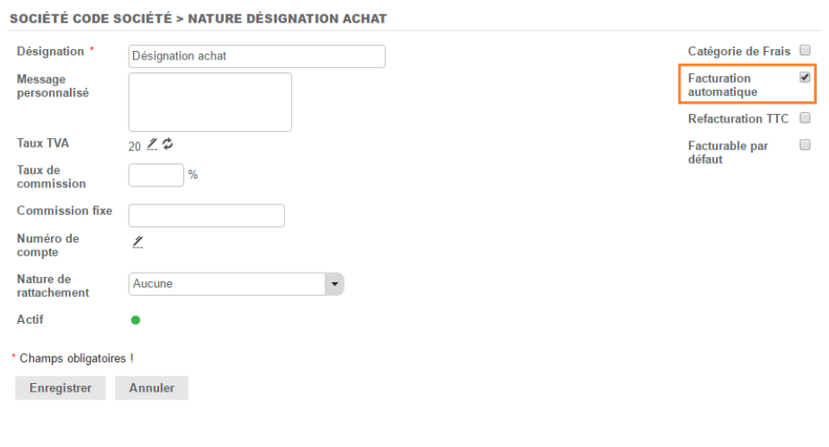The height and width of the screenshot is (447, 829).
Task: Edit the Taux TVA value with pencil icon
Action: 152,144
